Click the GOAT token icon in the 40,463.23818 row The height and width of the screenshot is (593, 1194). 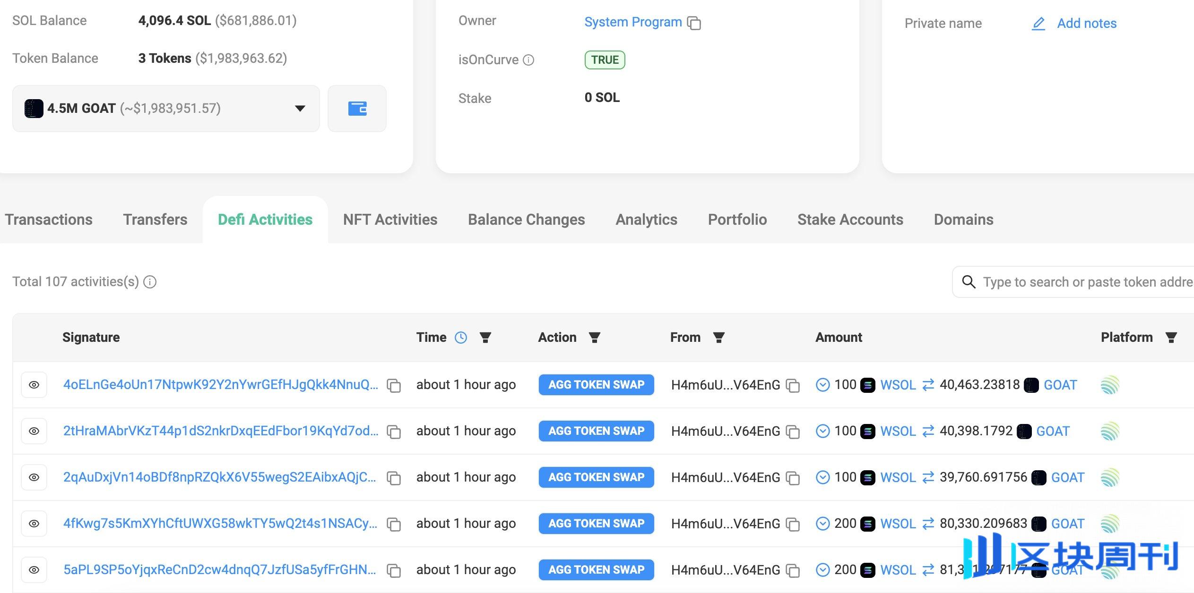click(x=1031, y=385)
